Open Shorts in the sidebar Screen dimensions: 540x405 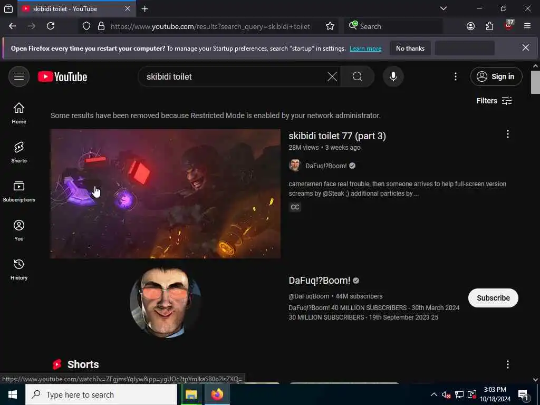click(19, 152)
